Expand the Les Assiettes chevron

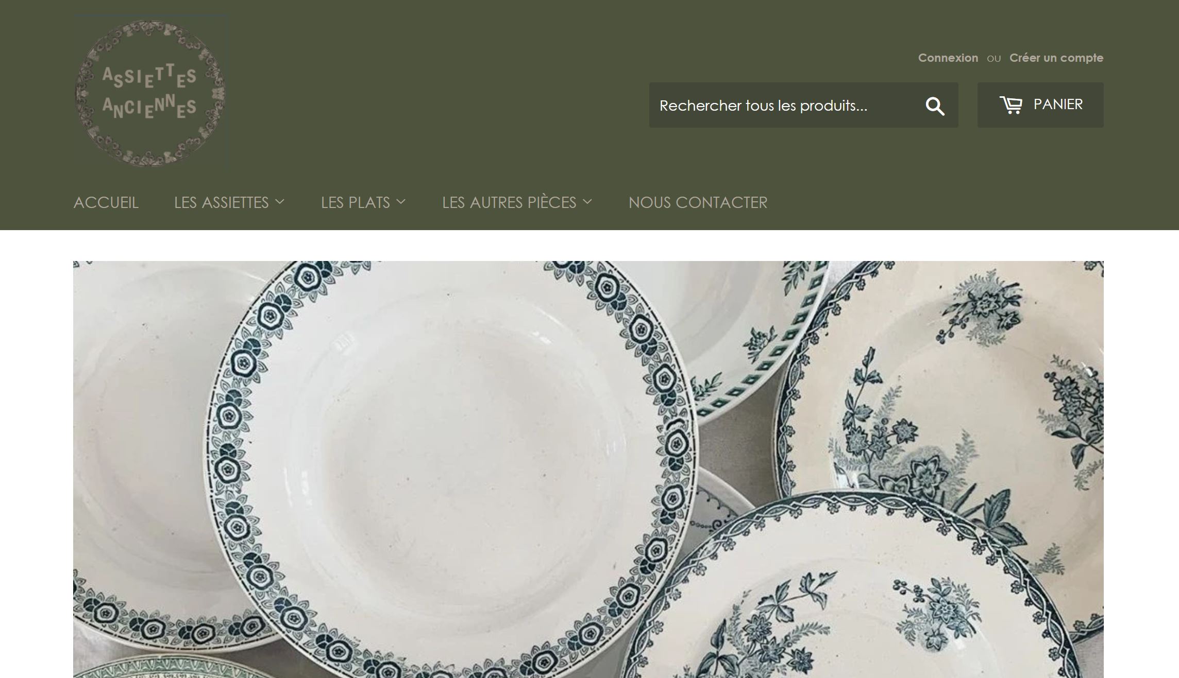[280, 202]
